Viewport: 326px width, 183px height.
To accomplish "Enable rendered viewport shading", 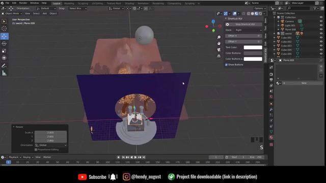I will (x=260, y=14).
